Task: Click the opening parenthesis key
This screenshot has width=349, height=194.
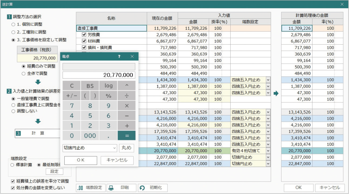Action: click(x=85, y=96)
